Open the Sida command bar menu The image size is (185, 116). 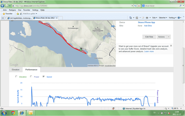tap(155, 18)
